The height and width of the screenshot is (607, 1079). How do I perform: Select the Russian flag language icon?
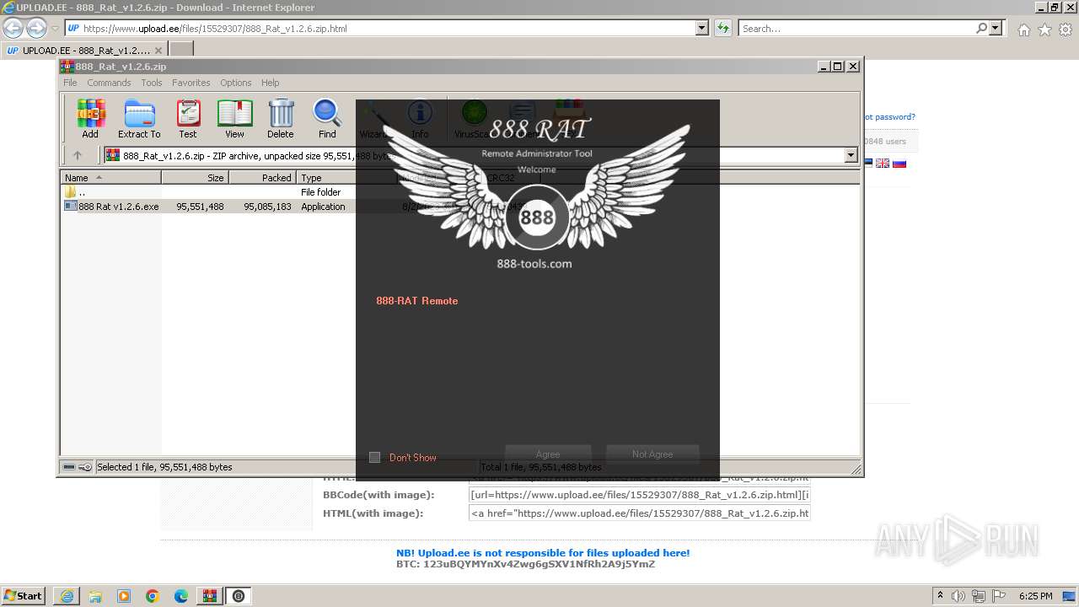click(899, 163)
